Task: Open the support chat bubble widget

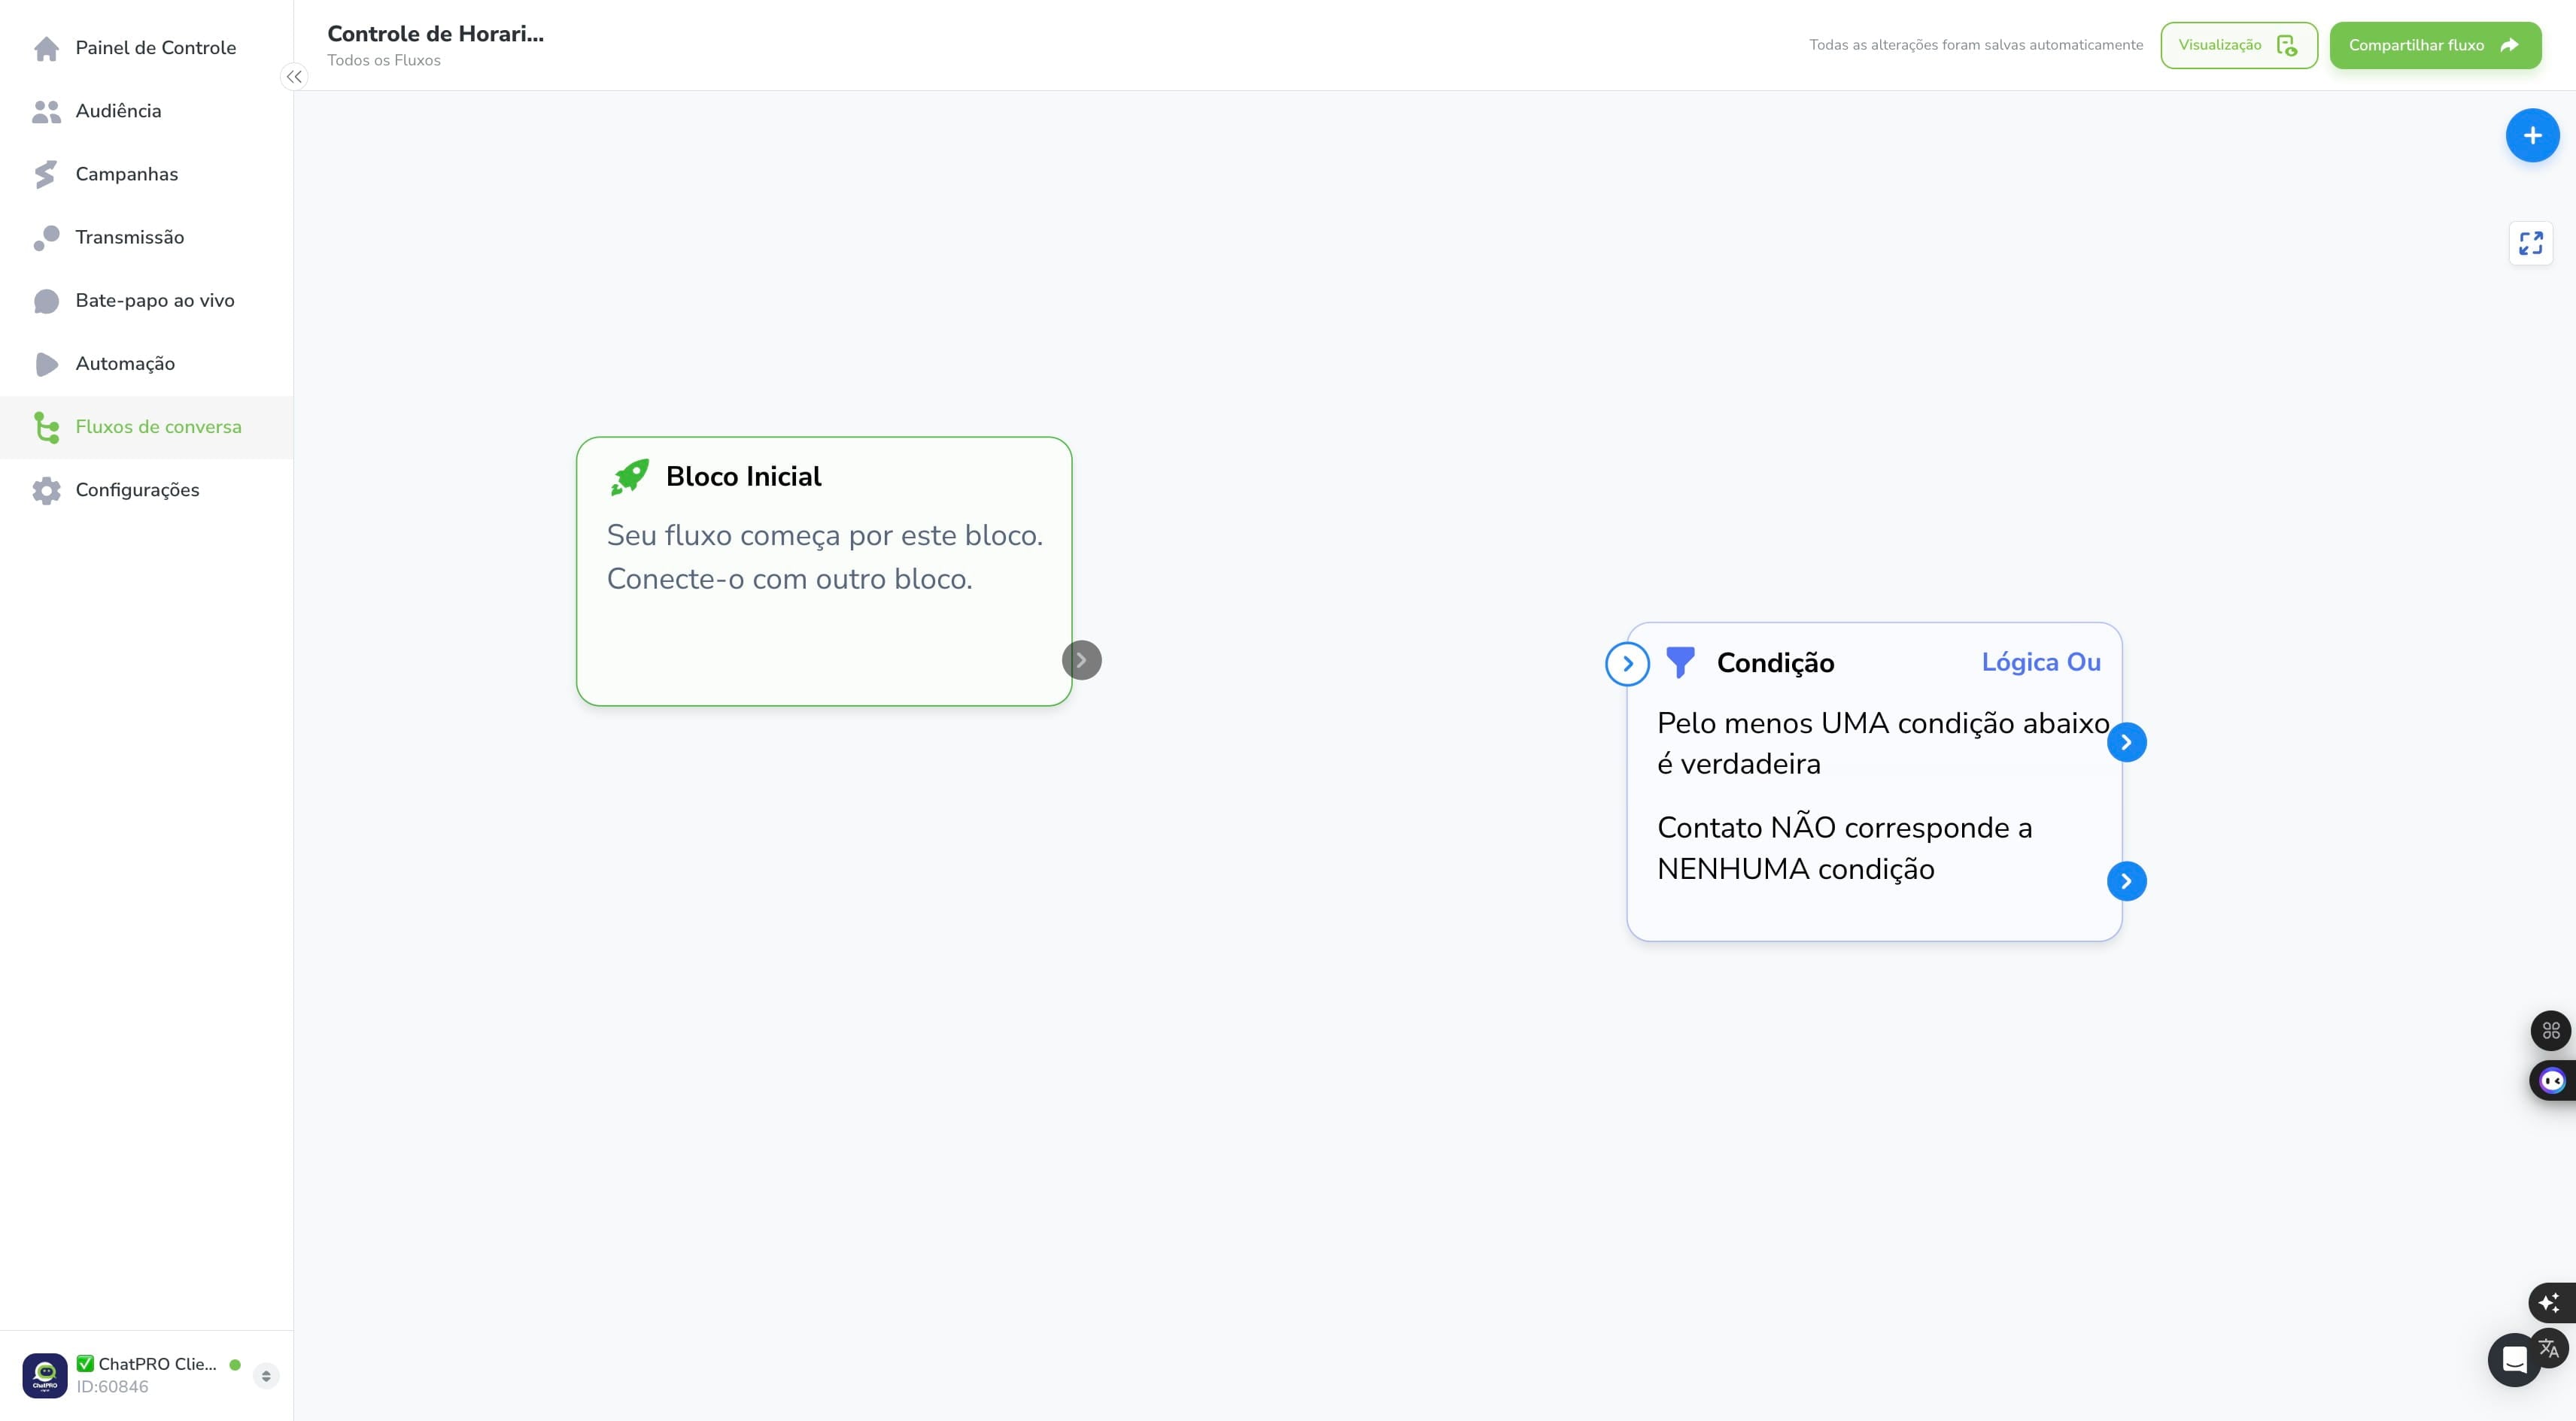Action: point(2514,1360)
